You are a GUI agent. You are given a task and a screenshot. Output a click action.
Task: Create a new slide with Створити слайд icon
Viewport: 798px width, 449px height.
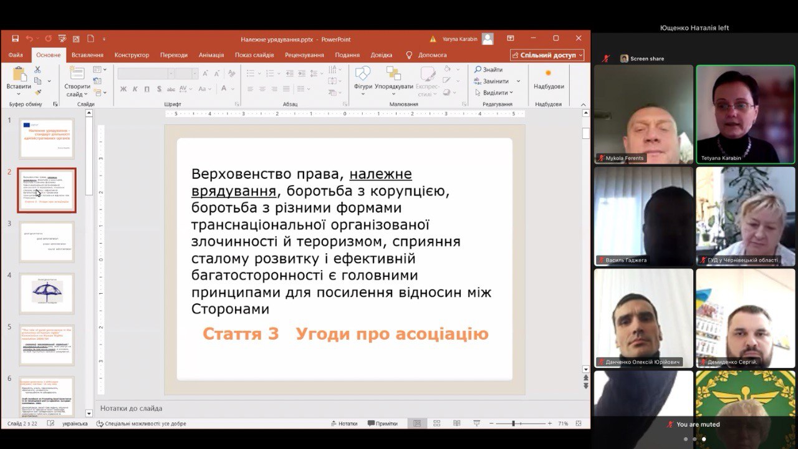pyautogui.click(x=77, y=75)
